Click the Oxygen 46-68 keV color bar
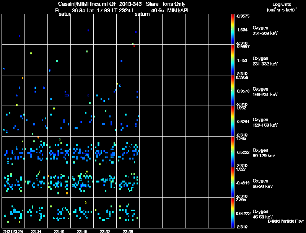 point(233,213)
